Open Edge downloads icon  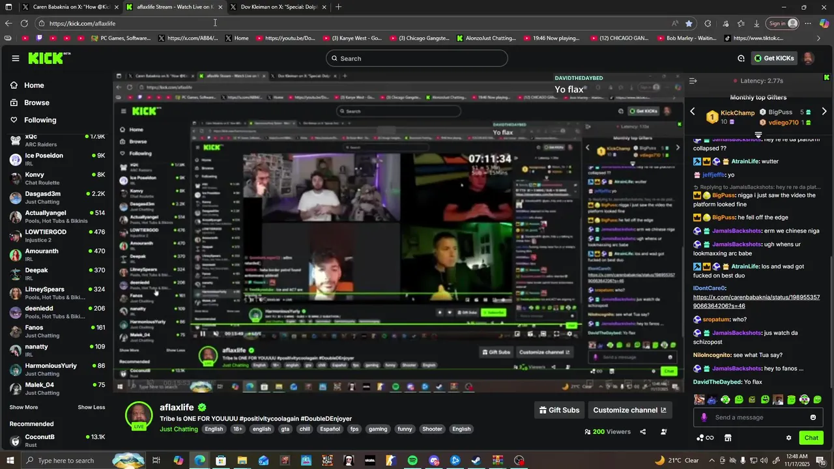[x=756, y=23]
